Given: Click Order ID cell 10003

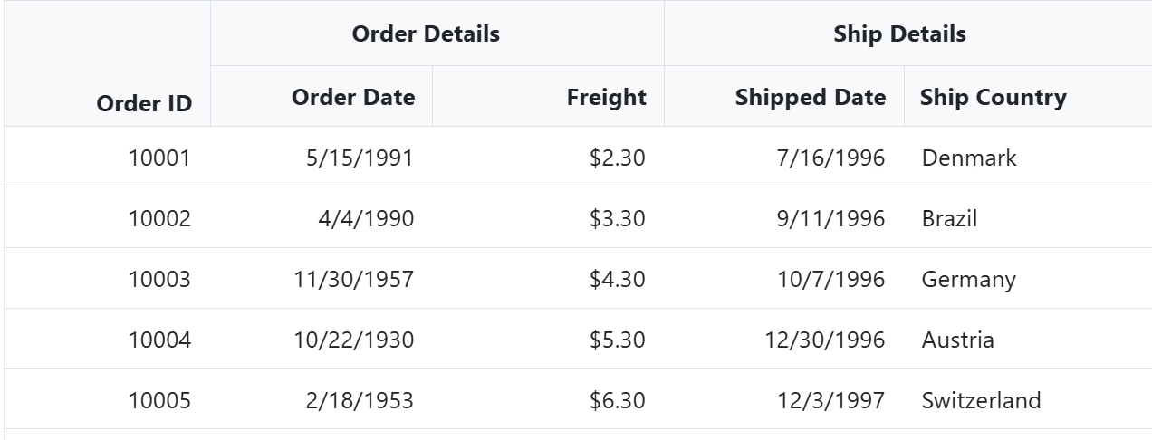Looking at the screenshot, I should [x=159, y=279].
